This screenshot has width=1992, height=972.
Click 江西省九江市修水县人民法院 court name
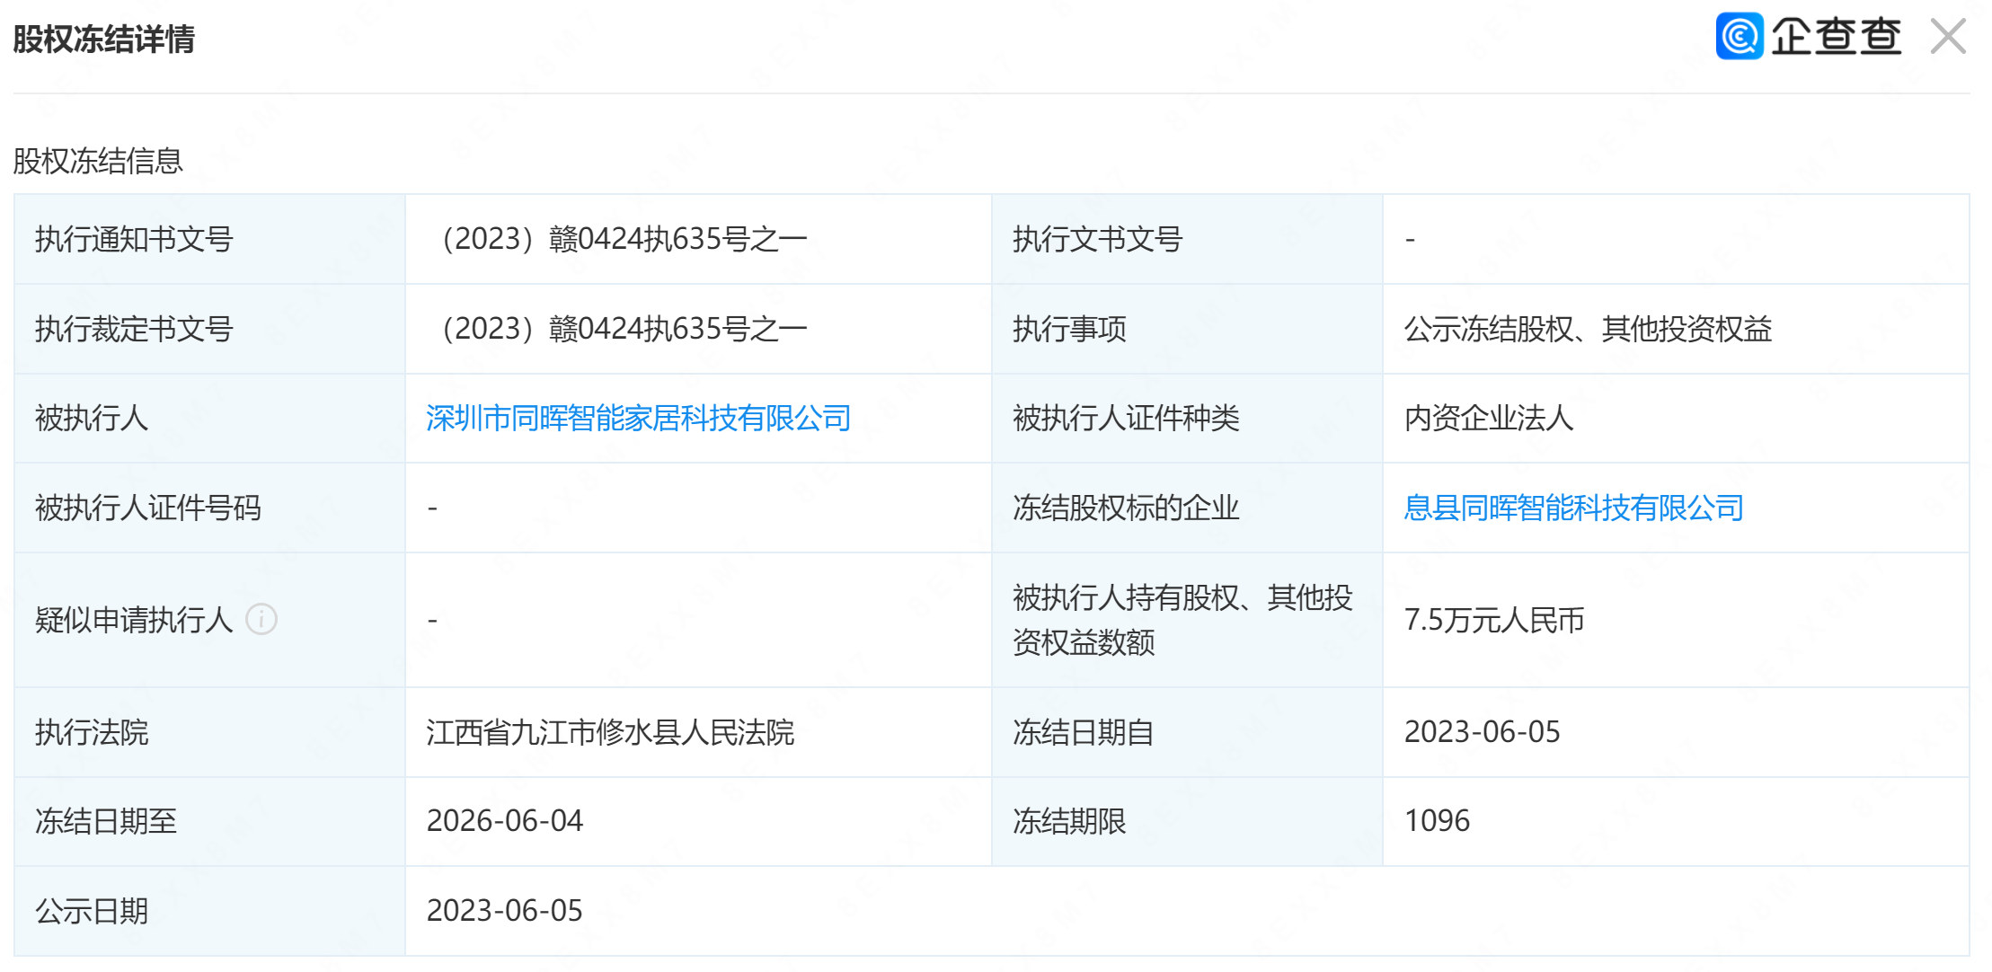click(610, 732)
